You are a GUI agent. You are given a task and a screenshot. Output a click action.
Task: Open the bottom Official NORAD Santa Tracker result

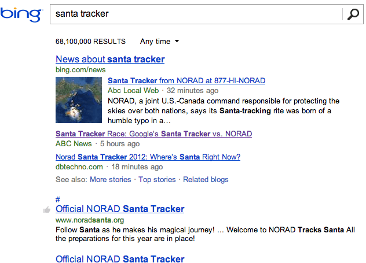pyautogui.click(x=120, y=259)
